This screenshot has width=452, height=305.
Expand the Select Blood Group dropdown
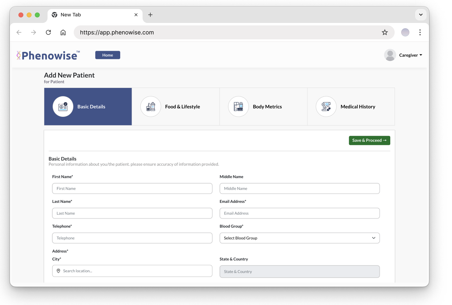(299, 238)
